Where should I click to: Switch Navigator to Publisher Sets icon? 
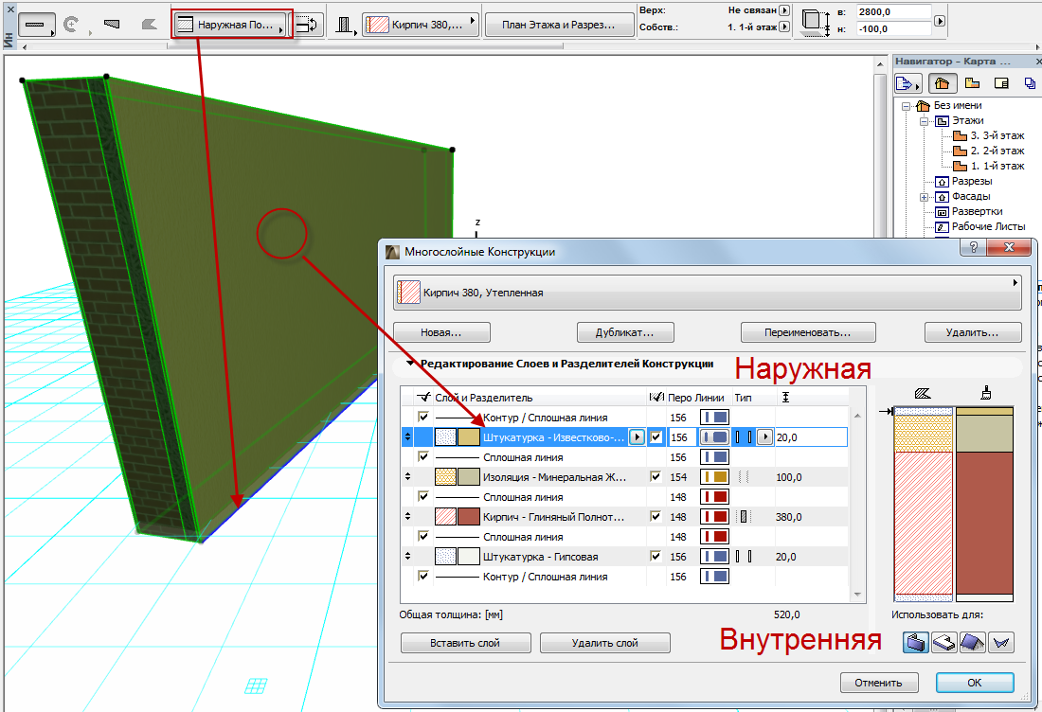click(1030, 83)
